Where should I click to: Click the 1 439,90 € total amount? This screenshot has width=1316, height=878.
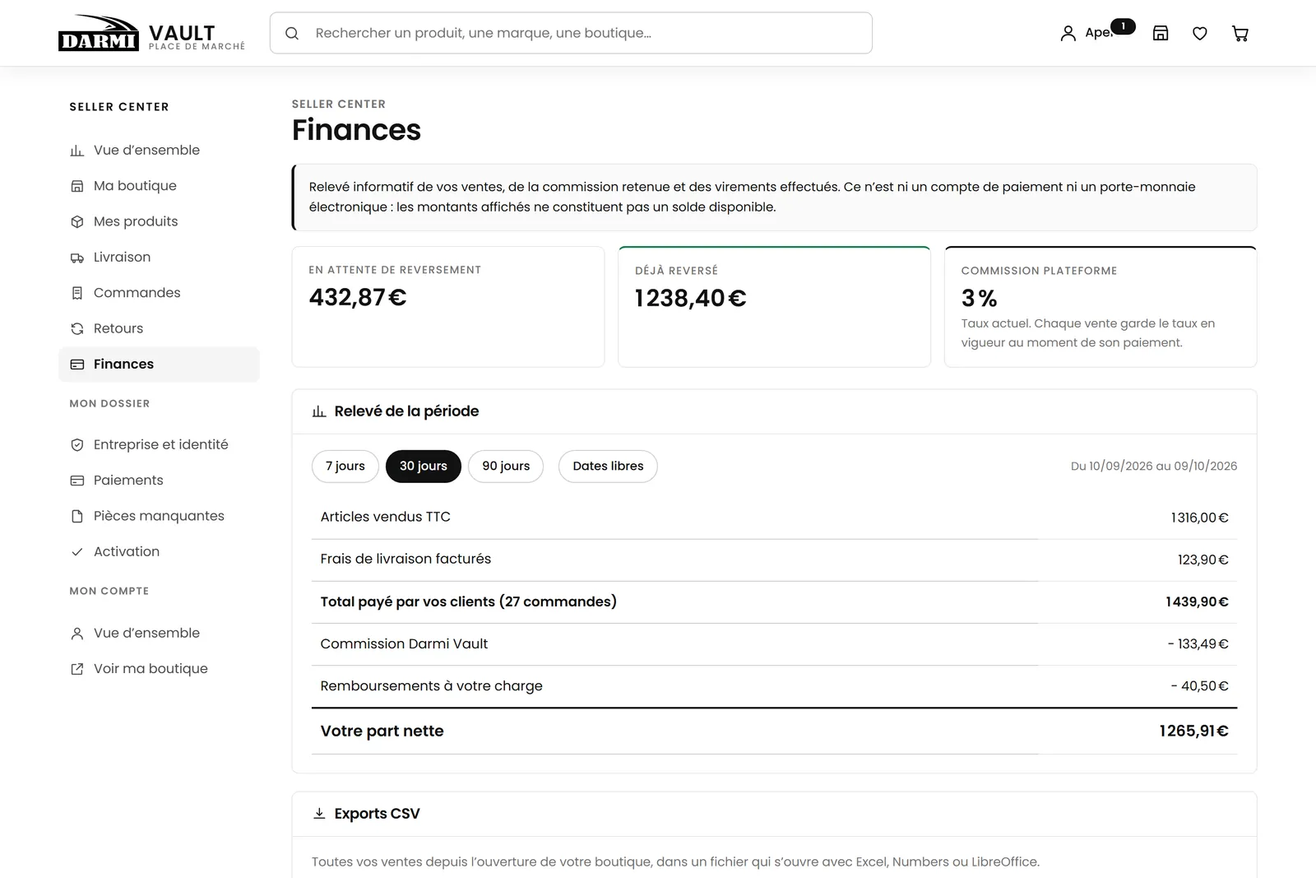1197,602
